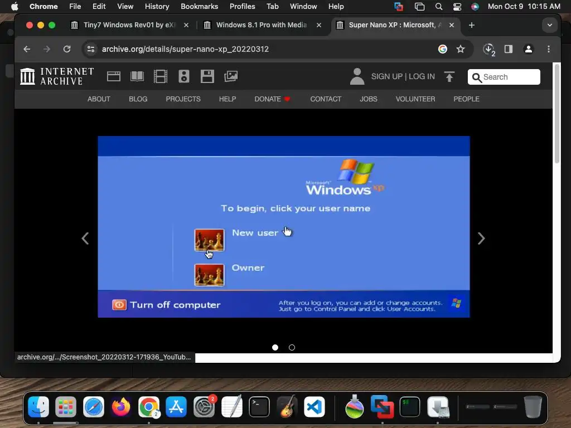Open the PEOPLE link
Viewport: 571px width, 428px height.
[466, 99]
